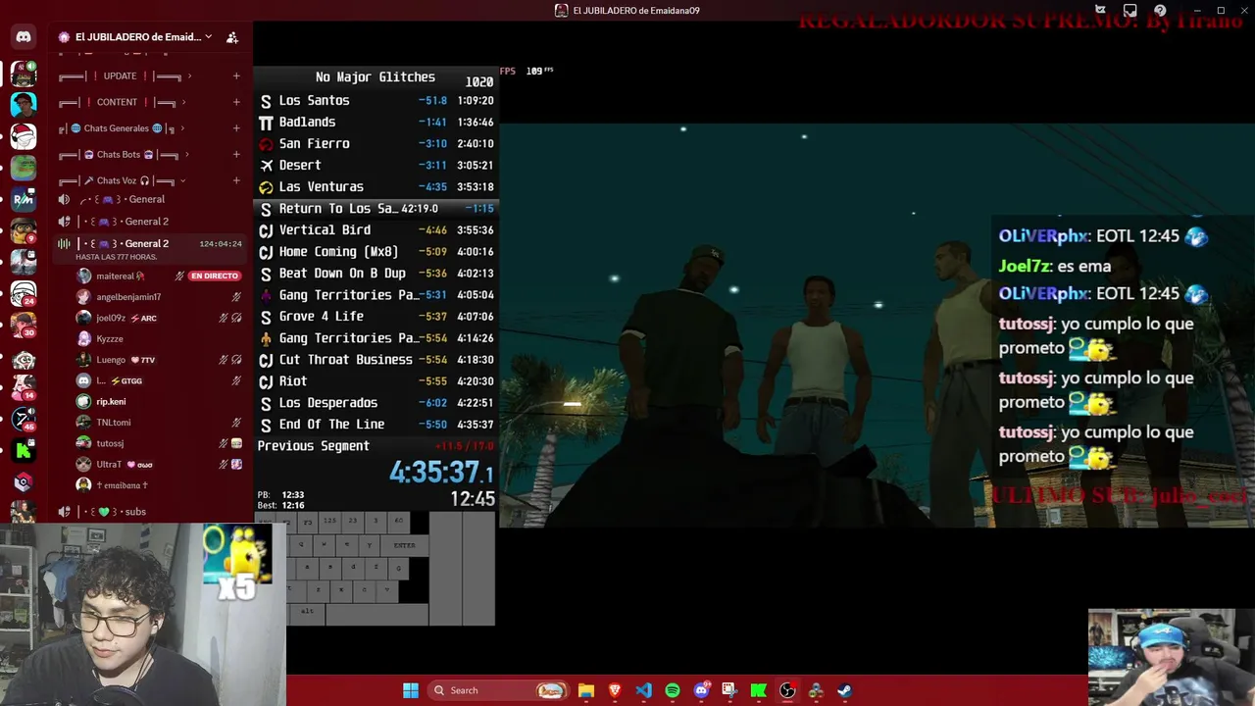Open Discord help icon in title bar
The width and height of the screenshot is (1255, 706).
point(1160,11)
